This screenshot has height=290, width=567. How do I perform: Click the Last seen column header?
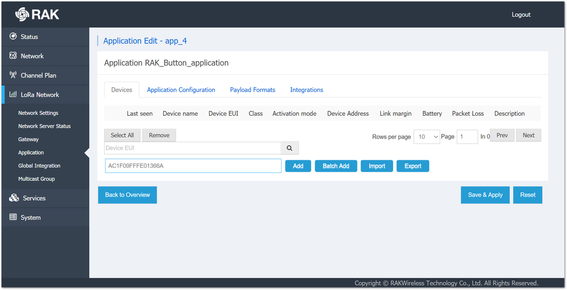[x=140, y=113]
